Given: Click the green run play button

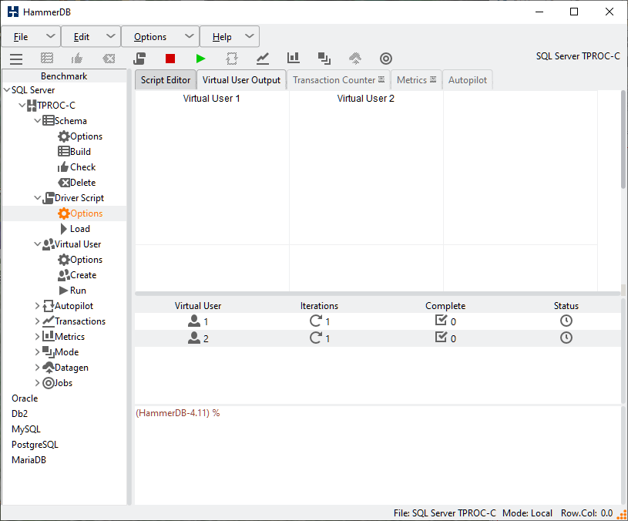Looking at the screenshot, I should 200,59.
